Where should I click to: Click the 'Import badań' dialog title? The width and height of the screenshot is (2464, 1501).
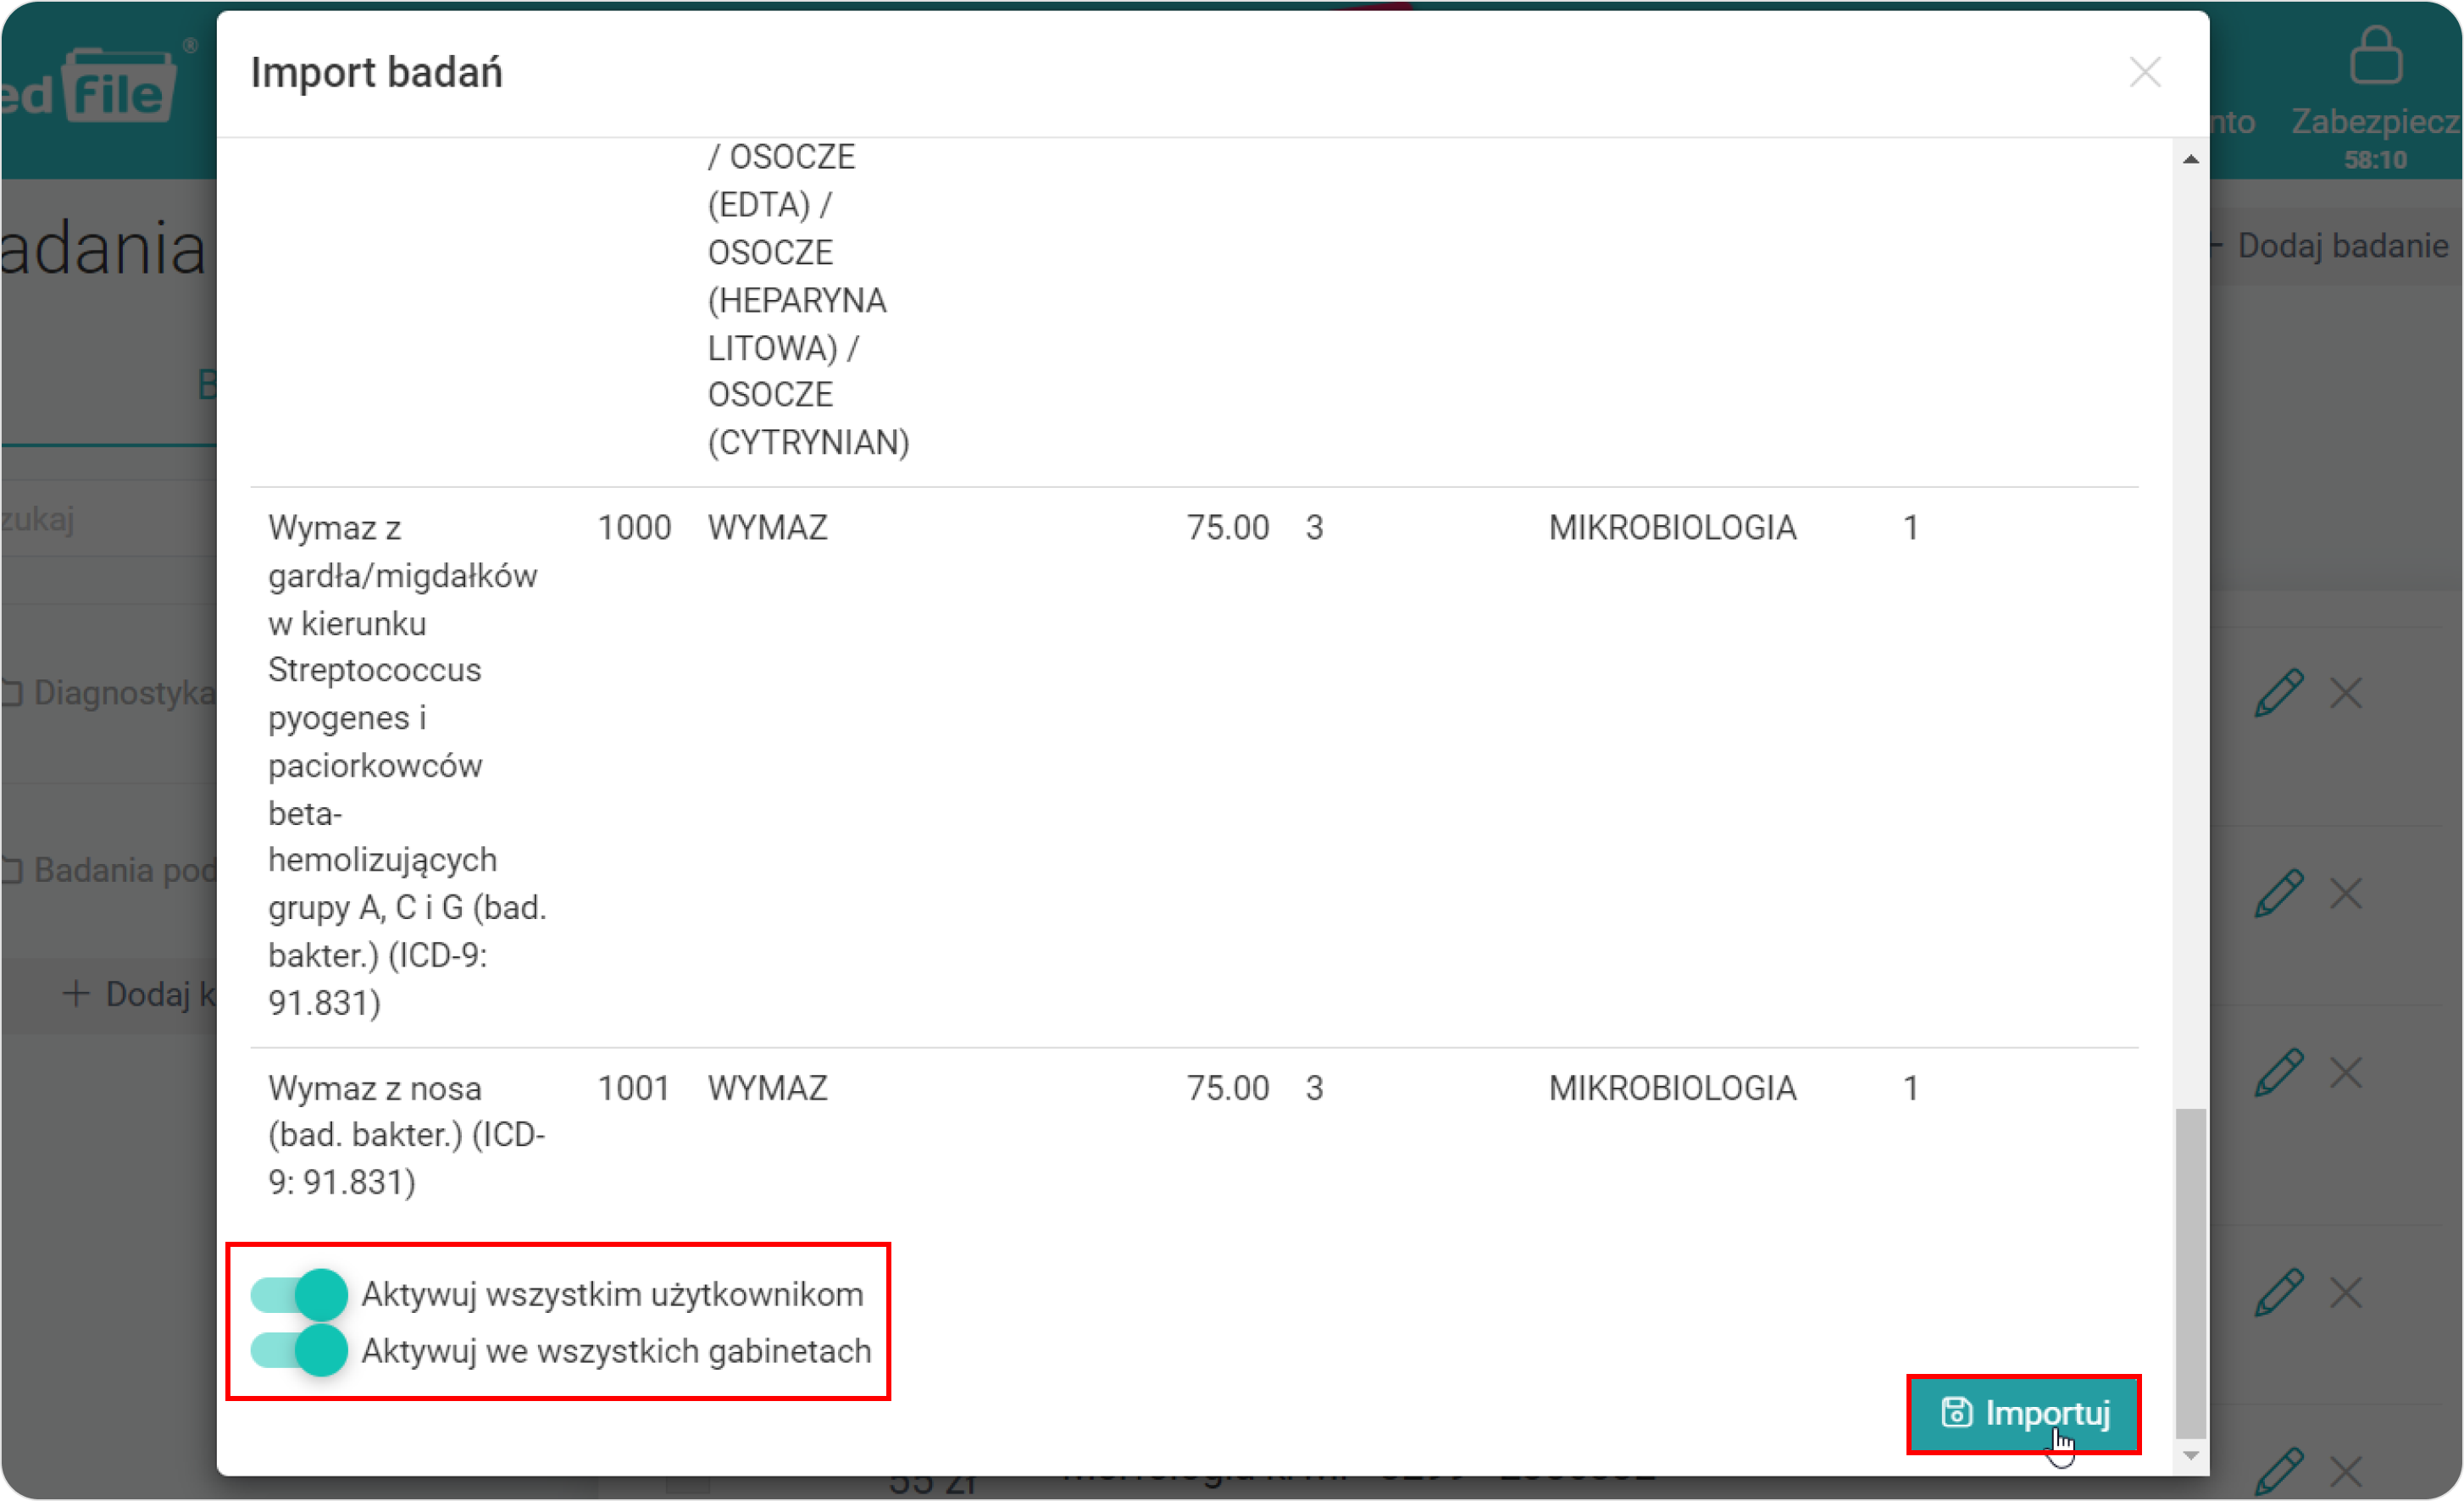[x=376, y=72]
